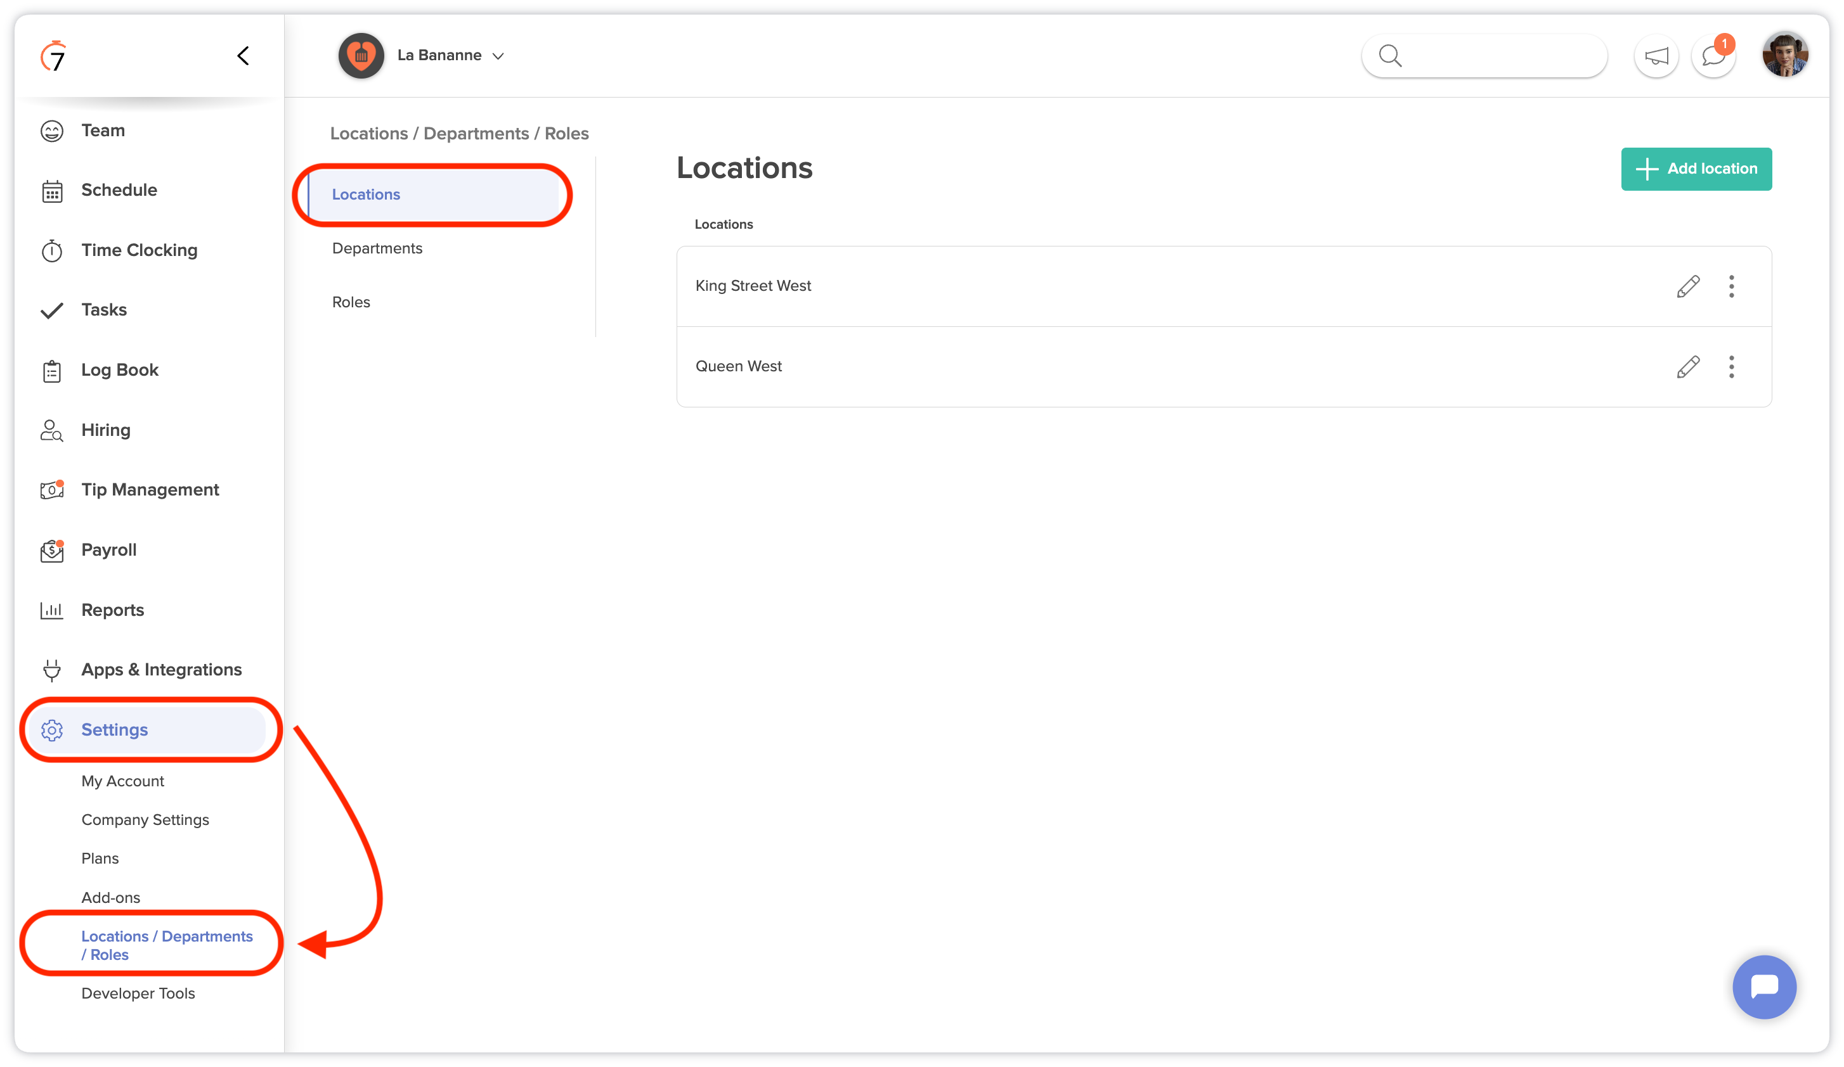
Task: Go to Tip Management in sidebar
Action: pyautogui.click(x=150, y=490)
